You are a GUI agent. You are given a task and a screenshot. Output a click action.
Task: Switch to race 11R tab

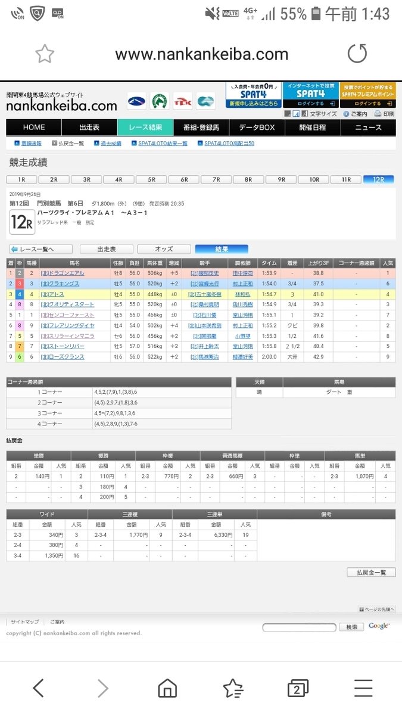pos(346,179)
